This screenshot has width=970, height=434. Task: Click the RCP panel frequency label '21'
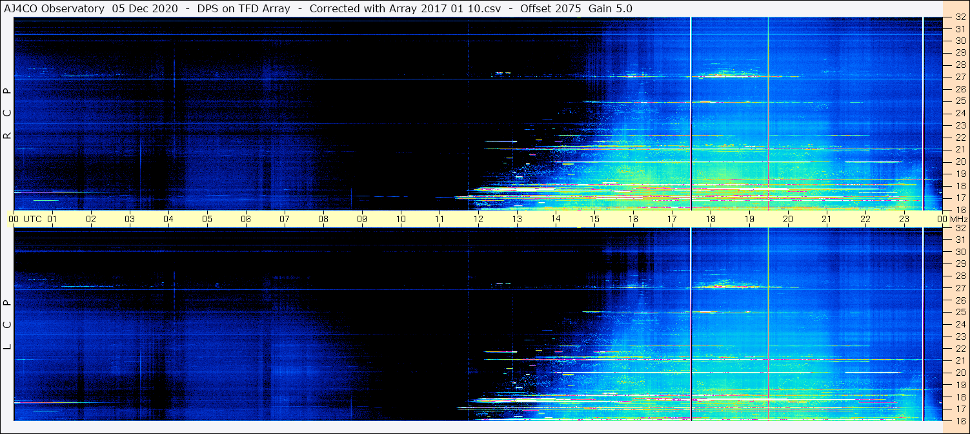pos(960,150)
